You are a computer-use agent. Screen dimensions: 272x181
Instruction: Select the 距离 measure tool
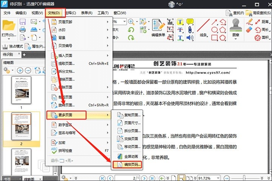tap(263, 22)
